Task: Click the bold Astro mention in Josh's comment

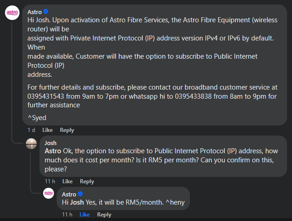Action: tap(53, 151)
